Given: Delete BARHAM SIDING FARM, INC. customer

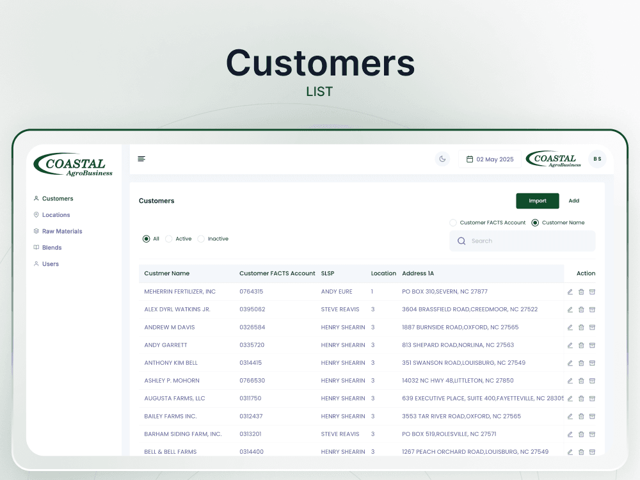Looking at the screenshot, I should coord(581,435).
